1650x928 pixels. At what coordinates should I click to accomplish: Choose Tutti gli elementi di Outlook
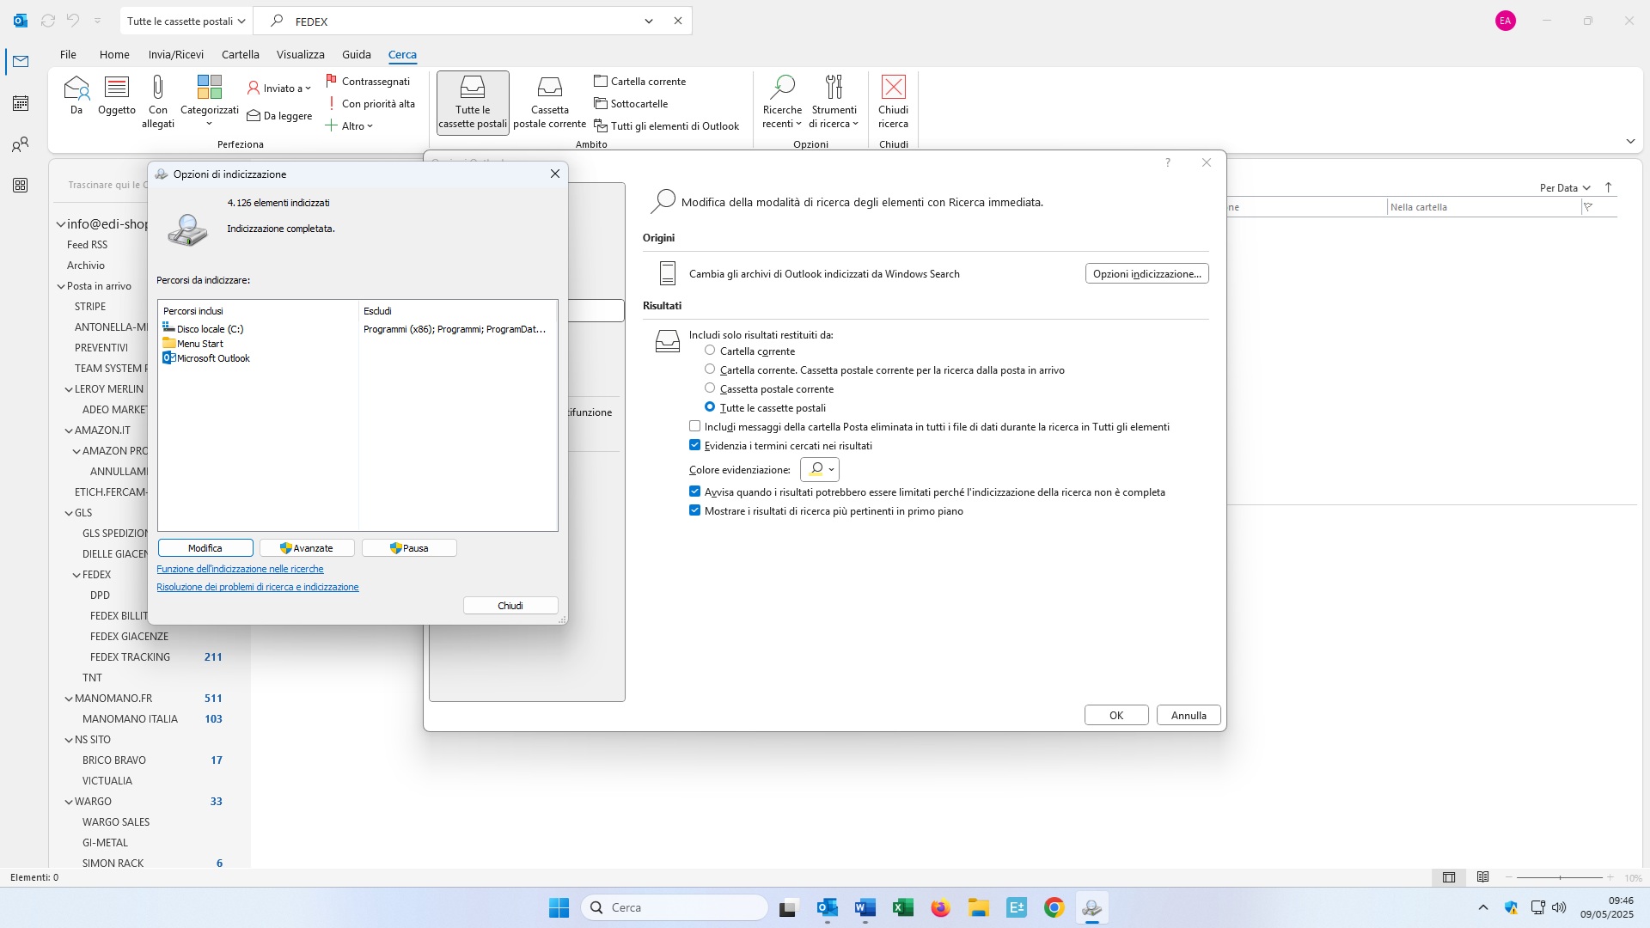[x=667, y=125]
